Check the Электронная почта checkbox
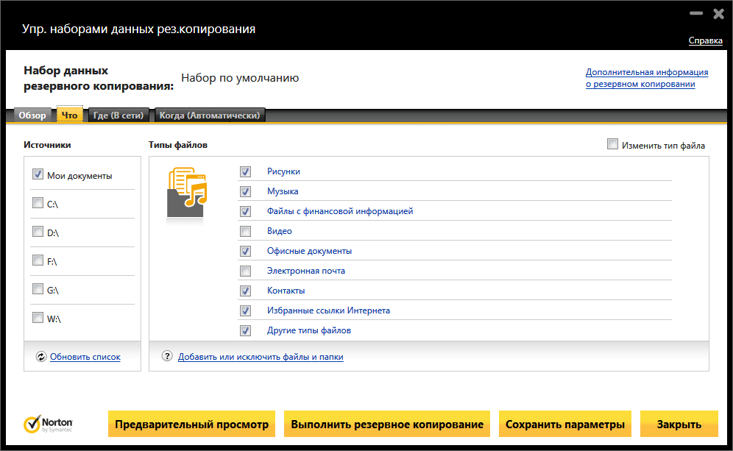Screen dimensions: 733x451 [x=245, y=271]
